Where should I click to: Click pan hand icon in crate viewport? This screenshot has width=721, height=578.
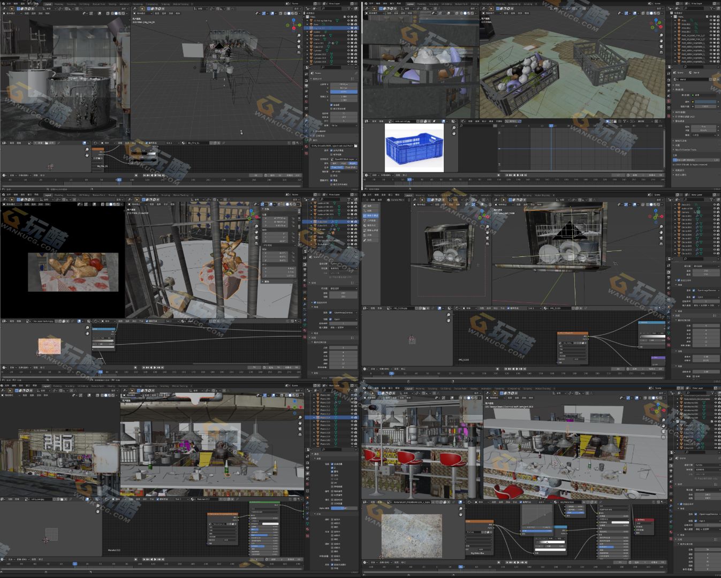tap(661, 41)
